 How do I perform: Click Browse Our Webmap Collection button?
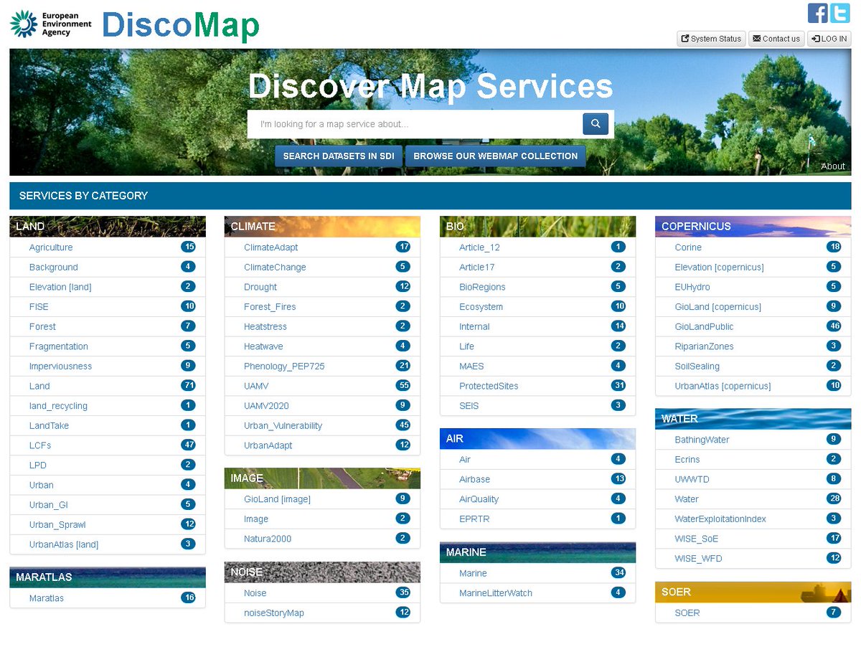[x=496, y=156]
